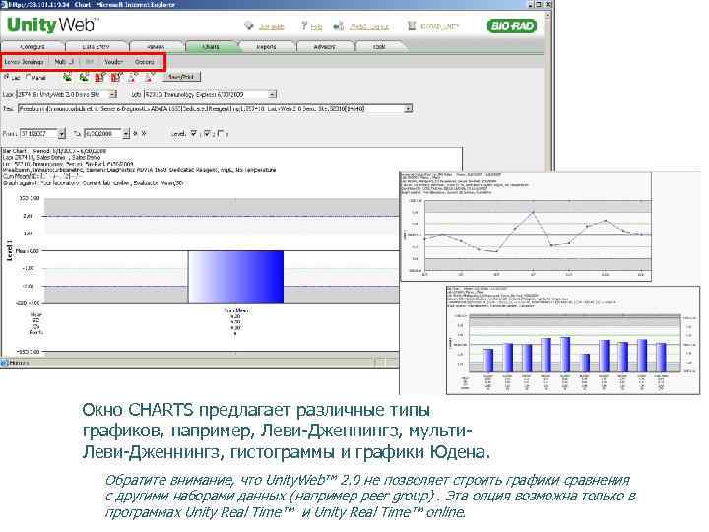Click the status bar icon at bottom left
Screen dimensions: 709x532
click(5, 363)
